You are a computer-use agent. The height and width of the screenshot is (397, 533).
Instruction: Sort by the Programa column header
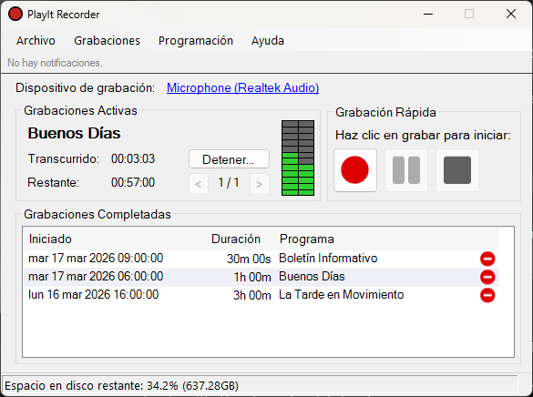pyautogui.click(x=307, y=239)
